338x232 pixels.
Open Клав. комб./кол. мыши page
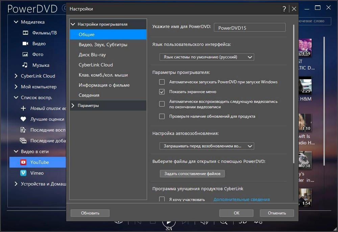point(108,75)
